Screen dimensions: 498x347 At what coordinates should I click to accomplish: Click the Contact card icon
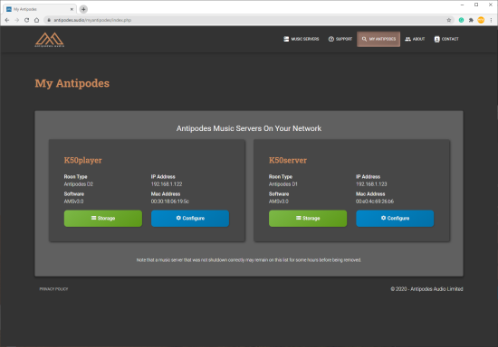point(437,39)
